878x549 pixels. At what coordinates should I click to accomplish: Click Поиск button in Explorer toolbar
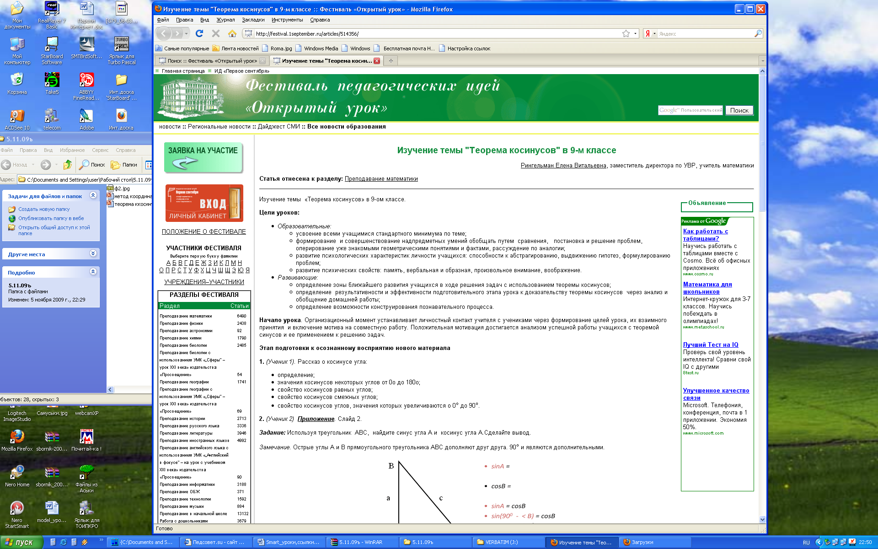(92, 165)
